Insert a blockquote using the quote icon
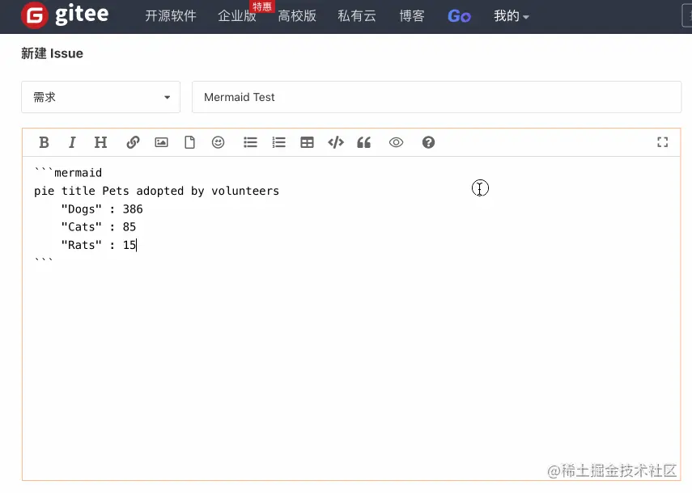This screenshot has width=692, height=493. tap(363, 142)
